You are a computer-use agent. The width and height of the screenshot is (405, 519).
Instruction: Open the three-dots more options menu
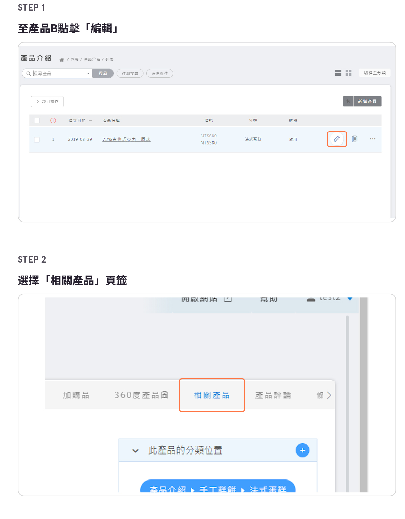tap(372, 139)
